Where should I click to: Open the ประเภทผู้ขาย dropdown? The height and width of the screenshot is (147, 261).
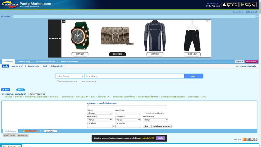[x=156, y=120]
